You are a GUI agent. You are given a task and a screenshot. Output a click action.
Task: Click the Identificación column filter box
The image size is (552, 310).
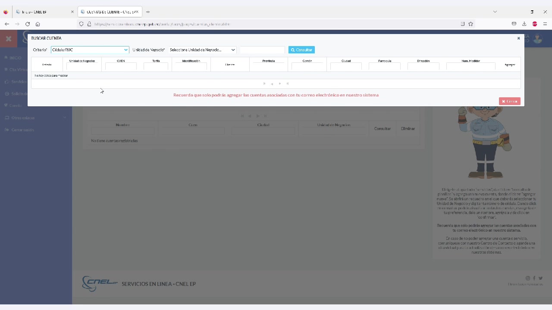tap(191, 66)
